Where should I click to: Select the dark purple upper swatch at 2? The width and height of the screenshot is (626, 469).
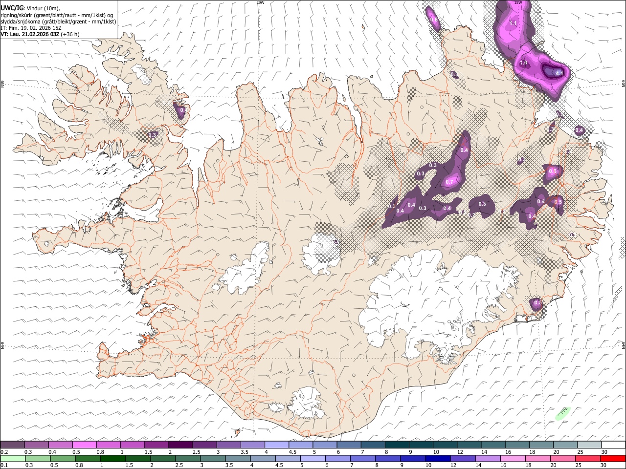tap(180, 445)
